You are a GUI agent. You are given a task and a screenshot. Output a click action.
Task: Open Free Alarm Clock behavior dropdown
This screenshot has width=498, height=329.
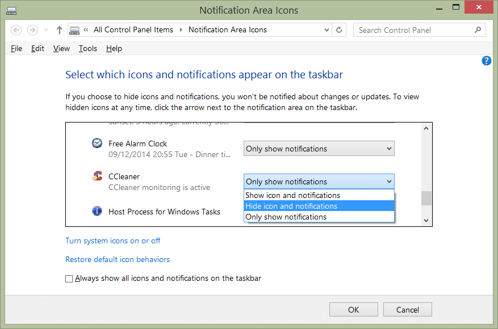coord(319,149)
